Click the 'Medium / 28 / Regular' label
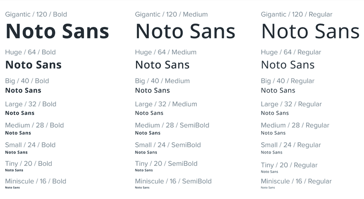The image size is (364, 199). click(295, 125)
